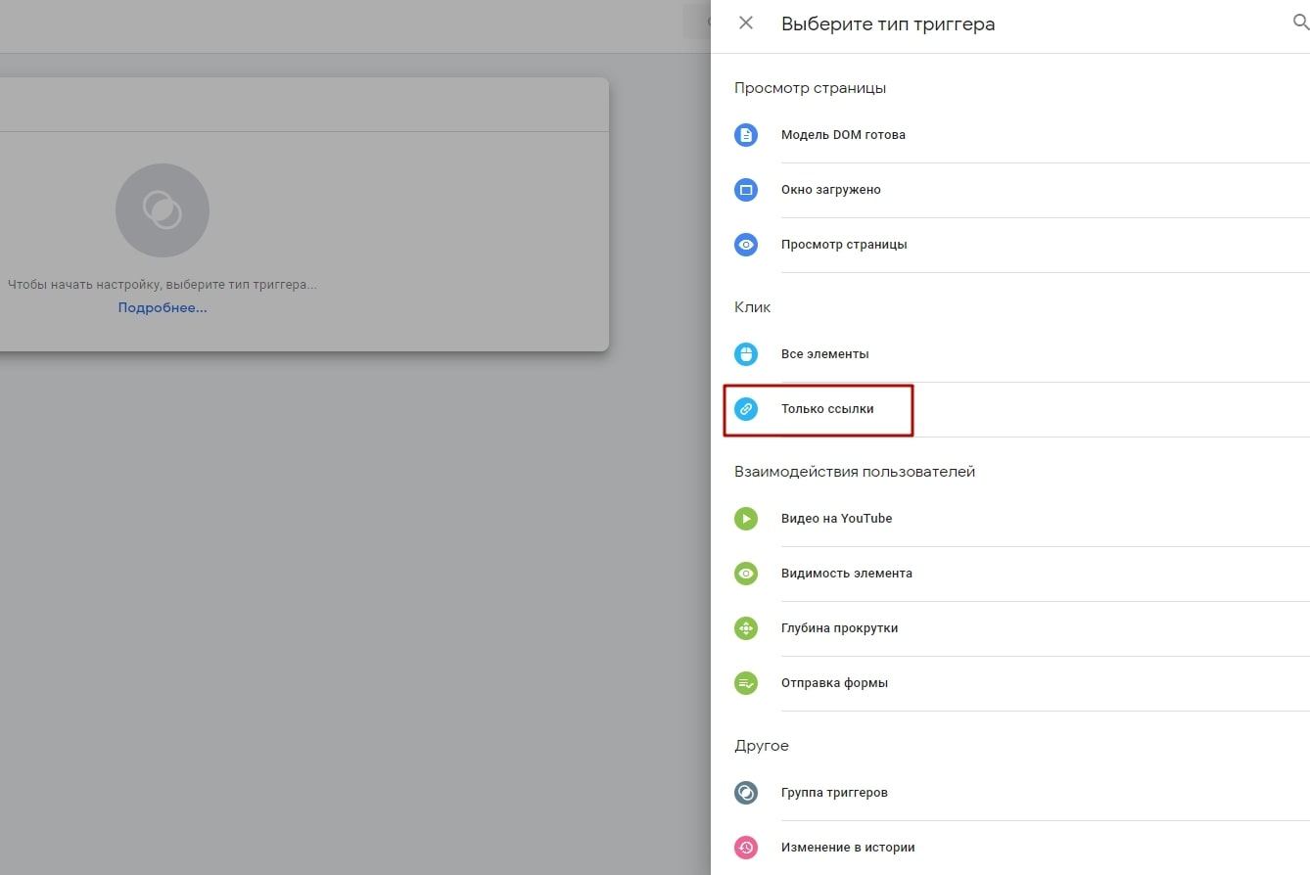Select the 'Все элементы' click trigger
The image size is (1310, 875).
[825, 354]
